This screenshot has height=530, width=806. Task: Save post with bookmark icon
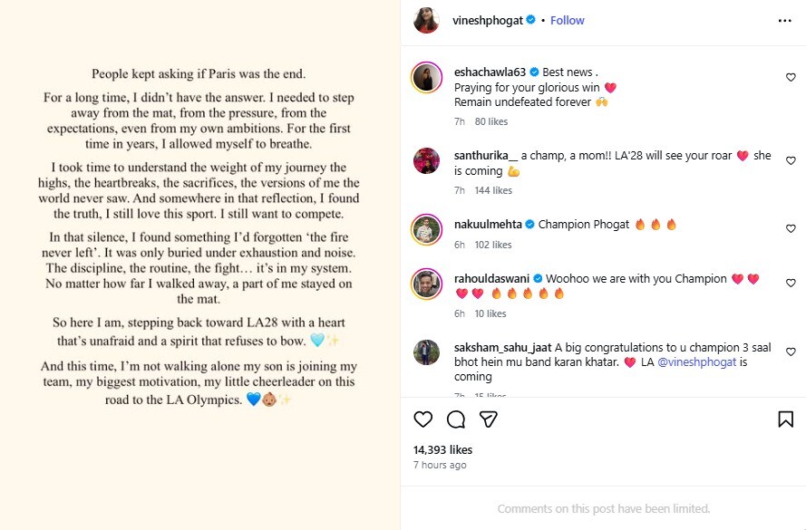coord(785,419)
